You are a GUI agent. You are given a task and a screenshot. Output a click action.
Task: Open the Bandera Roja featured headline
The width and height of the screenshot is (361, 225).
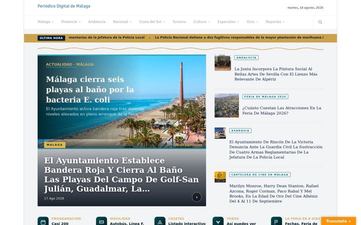click(x=121, y=174)
